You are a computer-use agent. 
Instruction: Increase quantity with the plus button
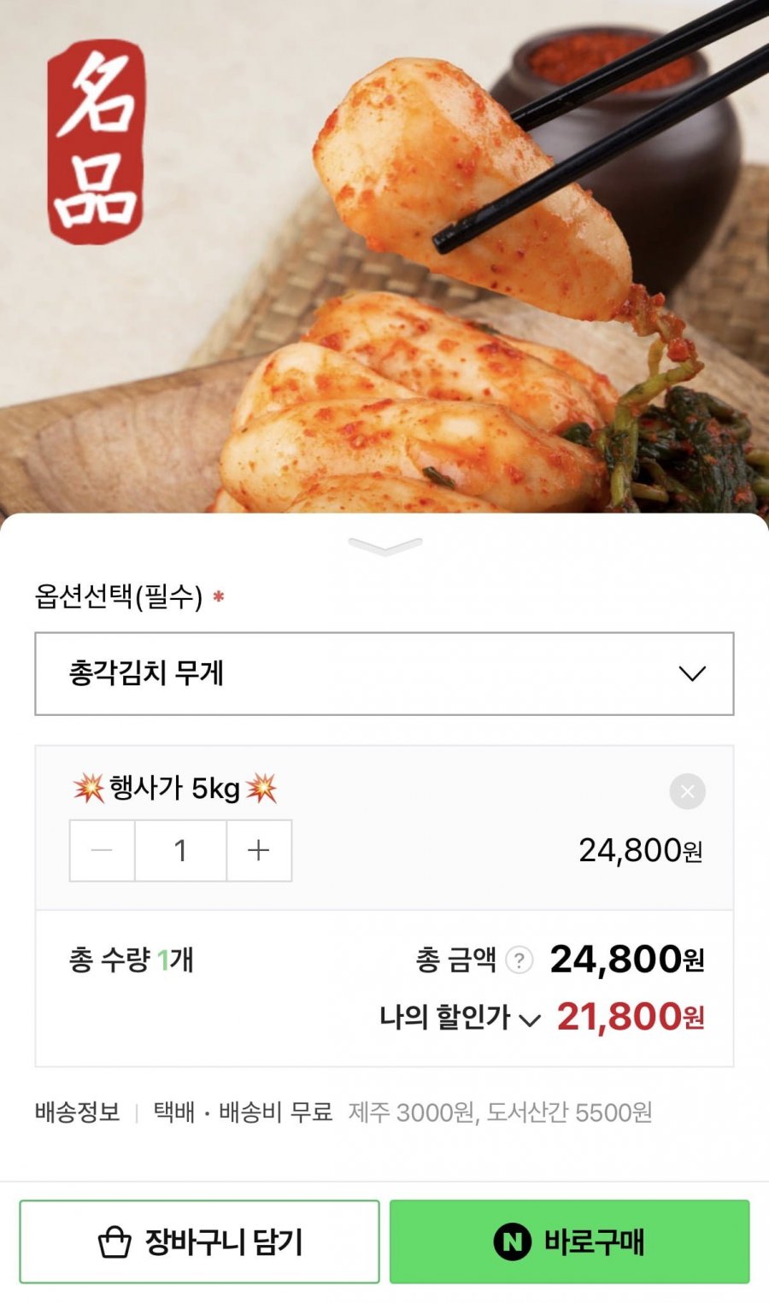259,850
